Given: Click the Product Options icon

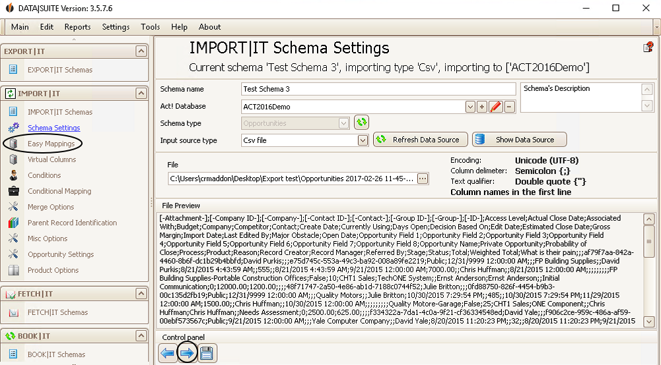Looking at the screenshot, I should [x=13, y=270].
